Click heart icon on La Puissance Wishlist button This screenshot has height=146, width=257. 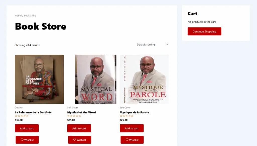[22, 140]
